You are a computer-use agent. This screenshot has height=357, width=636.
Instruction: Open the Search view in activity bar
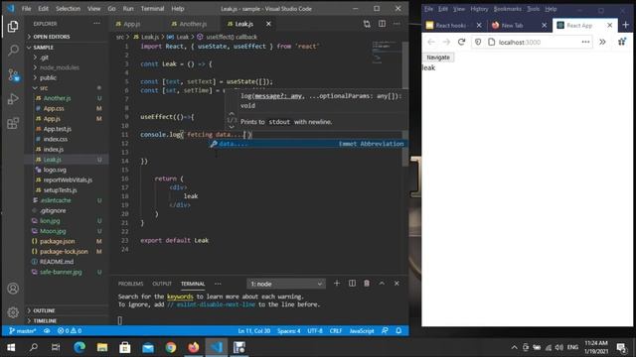pyautogui.click(x=13, y=51)
